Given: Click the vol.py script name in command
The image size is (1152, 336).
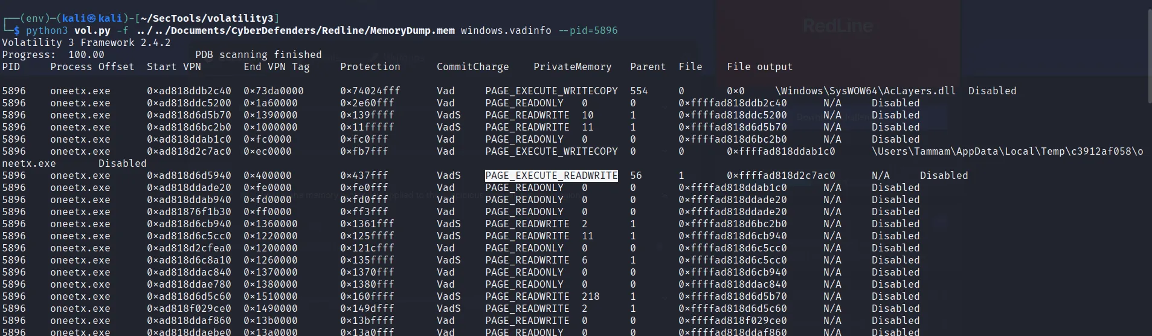Looking at the screenshot, I should [92, 31].
